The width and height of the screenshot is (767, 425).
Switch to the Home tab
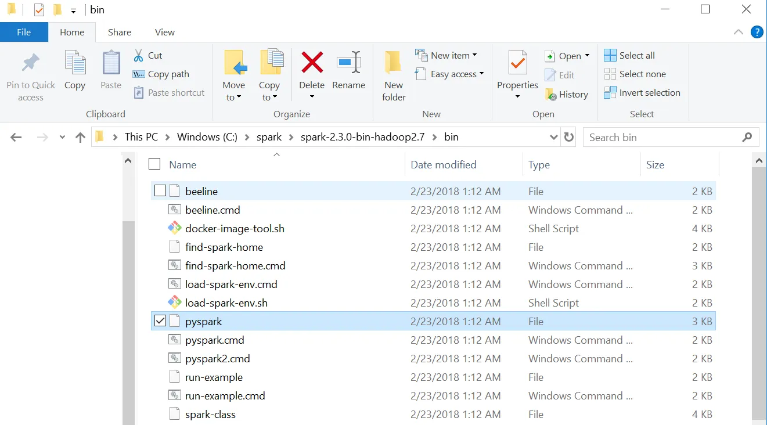[x=72, y=33]
